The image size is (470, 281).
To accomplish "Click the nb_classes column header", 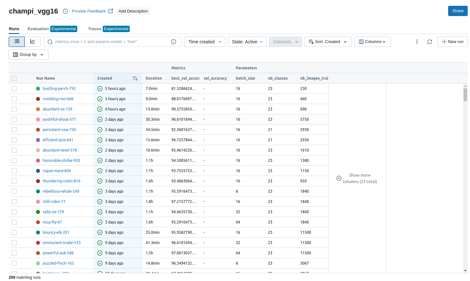I will [x=278, y=78].
